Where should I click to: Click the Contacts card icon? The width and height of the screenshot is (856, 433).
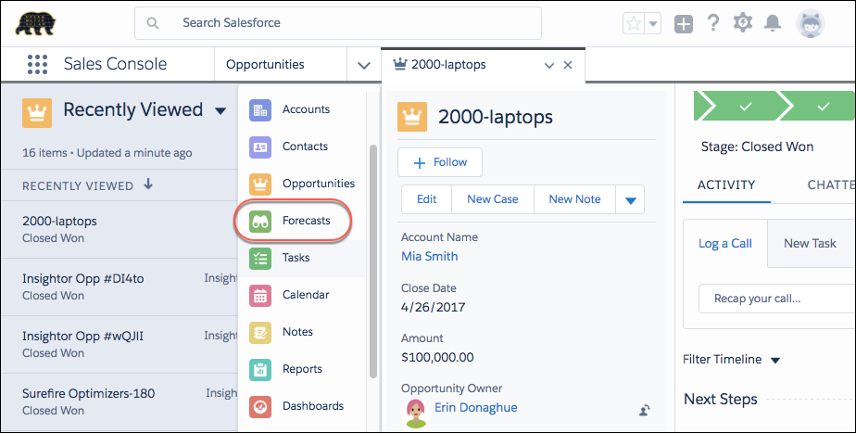[x=260, y=147]
